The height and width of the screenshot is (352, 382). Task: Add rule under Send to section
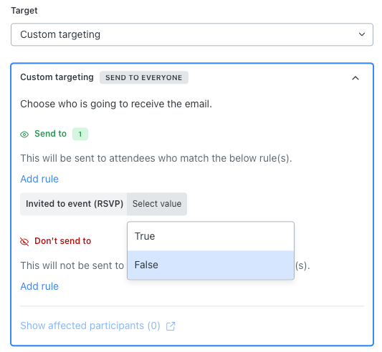coord(39,179)
